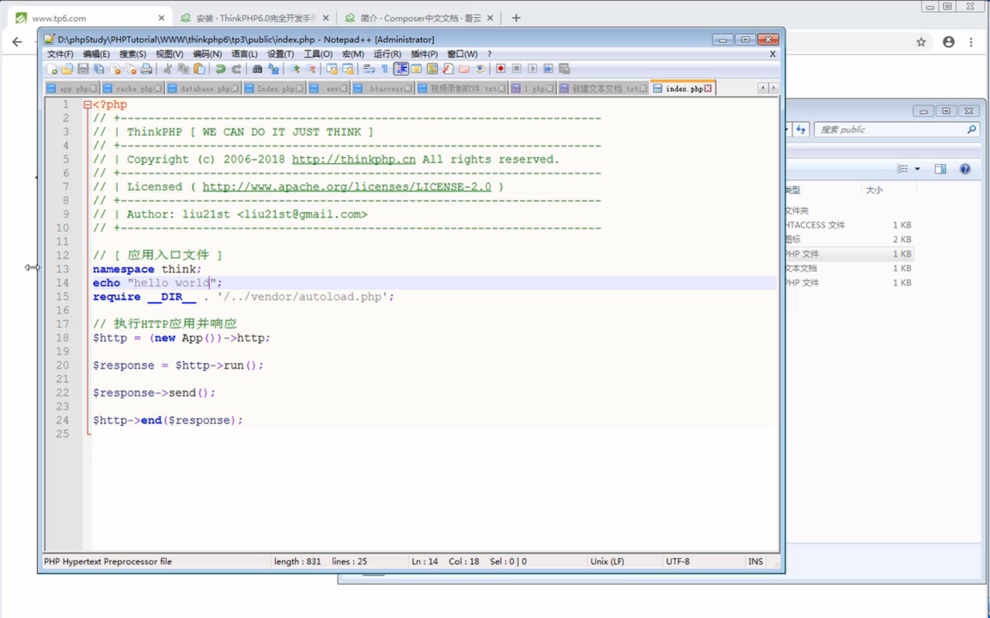The image size is (990, 618).
Task: Toggle Show All Characters pilcrow icon
Action: [x=384, y=69]
